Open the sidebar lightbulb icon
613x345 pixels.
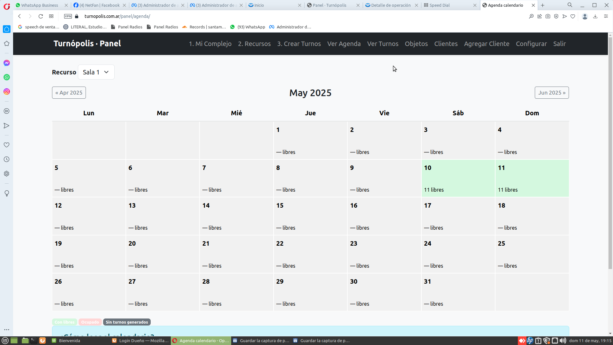coord(7,194)
